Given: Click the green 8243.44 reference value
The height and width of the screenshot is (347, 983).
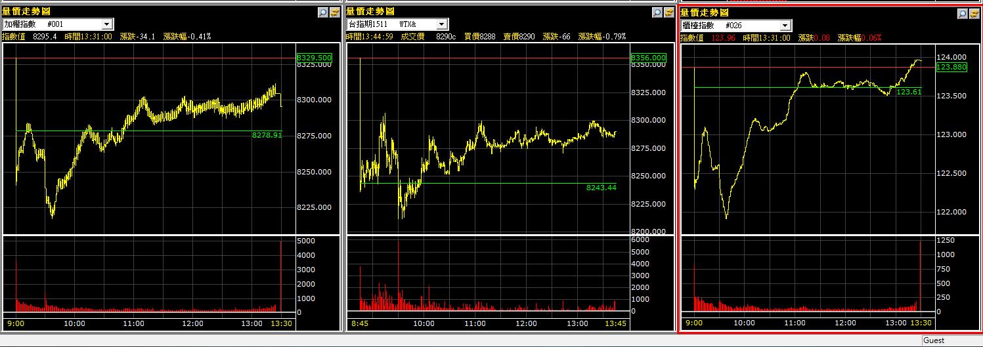Looking at the screenshot, I should tap(601, 188).
